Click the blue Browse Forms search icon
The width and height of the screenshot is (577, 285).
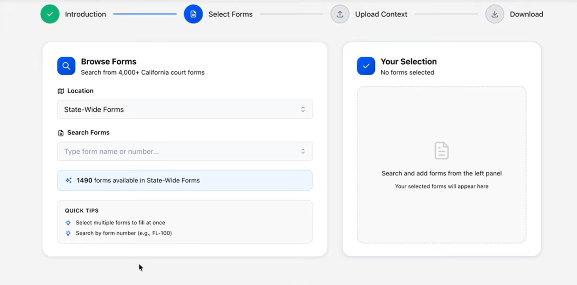pos(66,66)
